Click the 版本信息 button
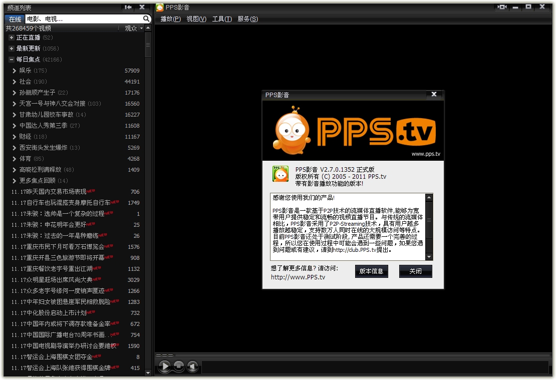Screen dimensions: 556x380 [x=371, y=271]
